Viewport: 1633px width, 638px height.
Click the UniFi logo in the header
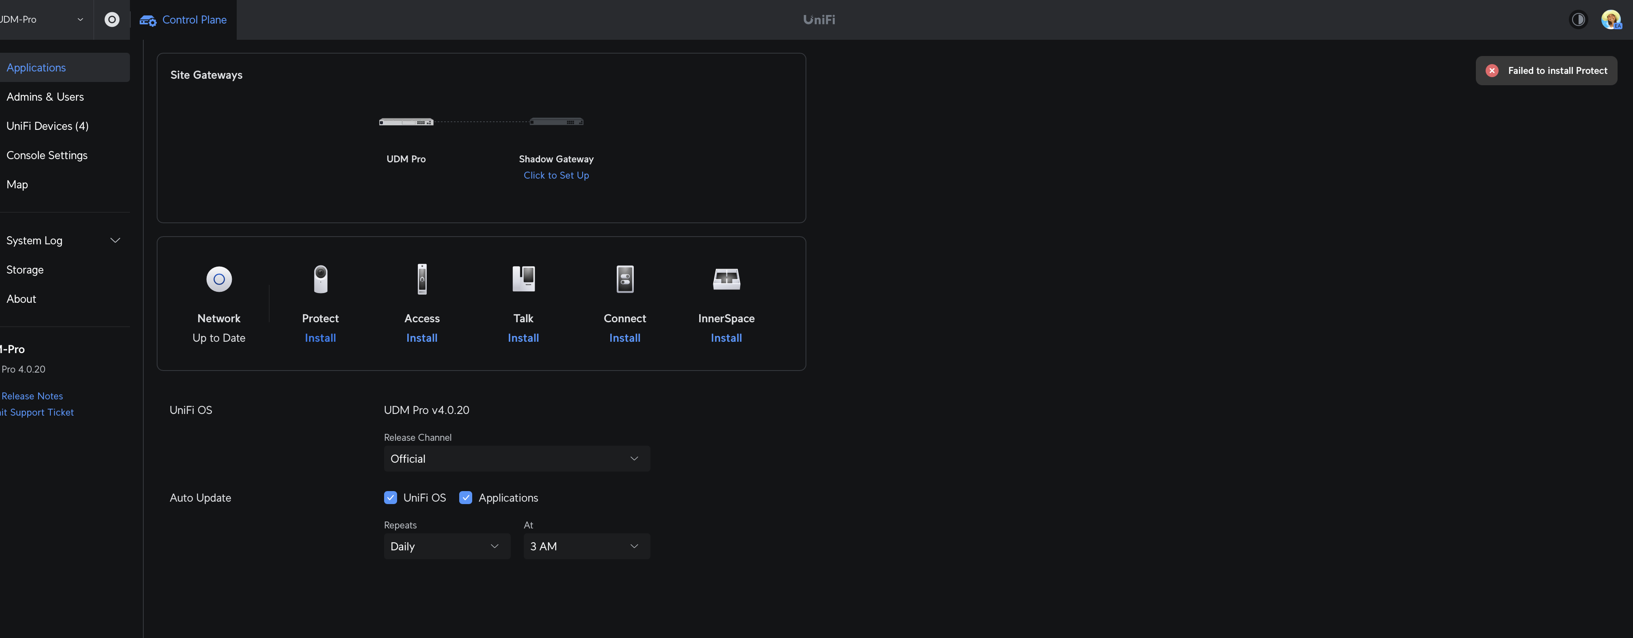[x=819, y=19]
